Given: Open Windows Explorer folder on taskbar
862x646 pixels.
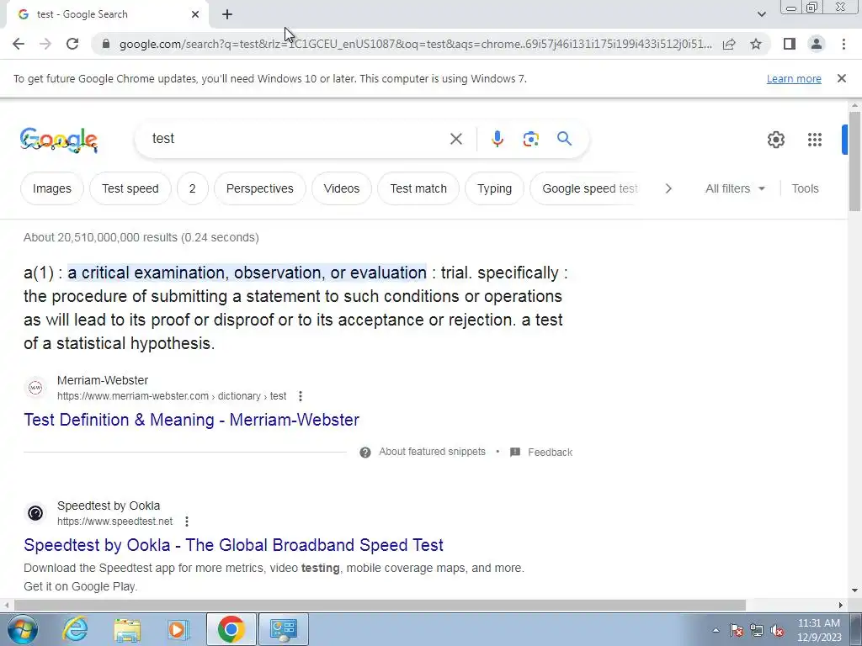Looking at the screenshot, I should click(127, 629).
